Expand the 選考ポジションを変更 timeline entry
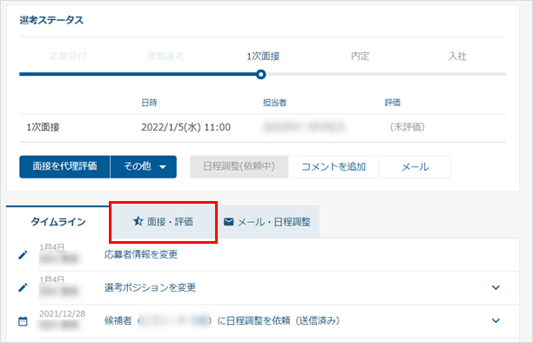Image resolution: width=533 pixels, height=343 pixels. point(496,287)
